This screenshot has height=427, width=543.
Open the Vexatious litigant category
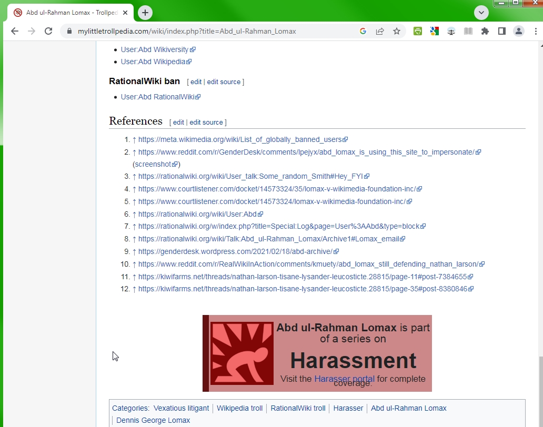pos(181,408)
